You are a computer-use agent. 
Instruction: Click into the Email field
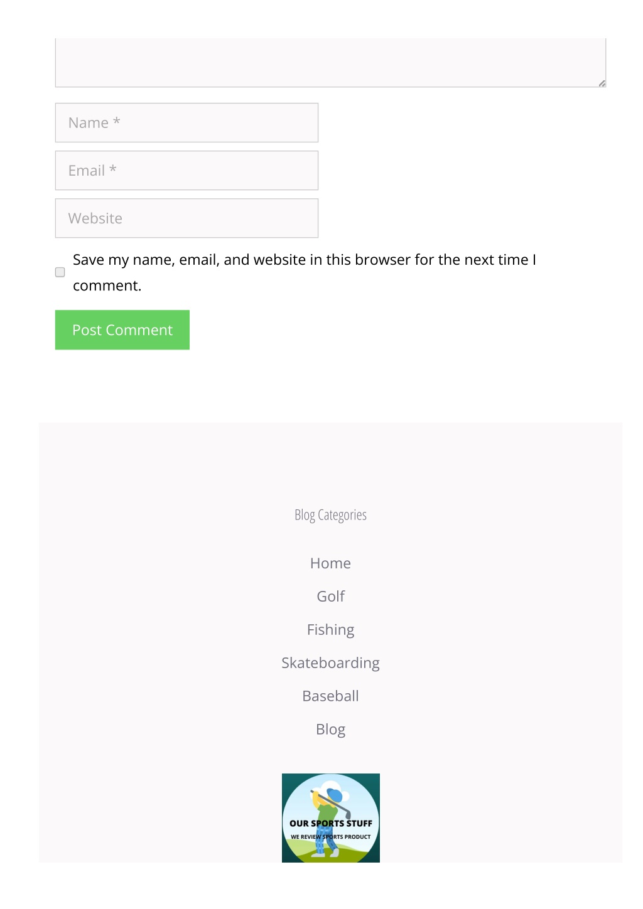(186, 171)
